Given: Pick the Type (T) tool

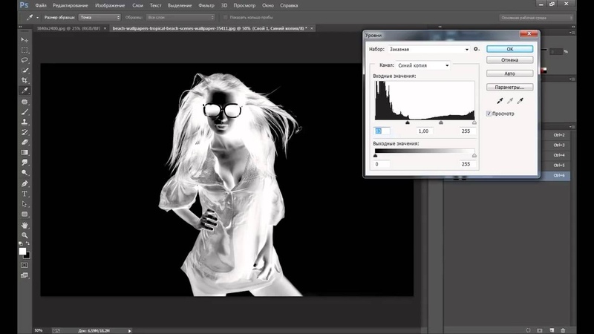Looking at the screenshot, I should [25, 194].
